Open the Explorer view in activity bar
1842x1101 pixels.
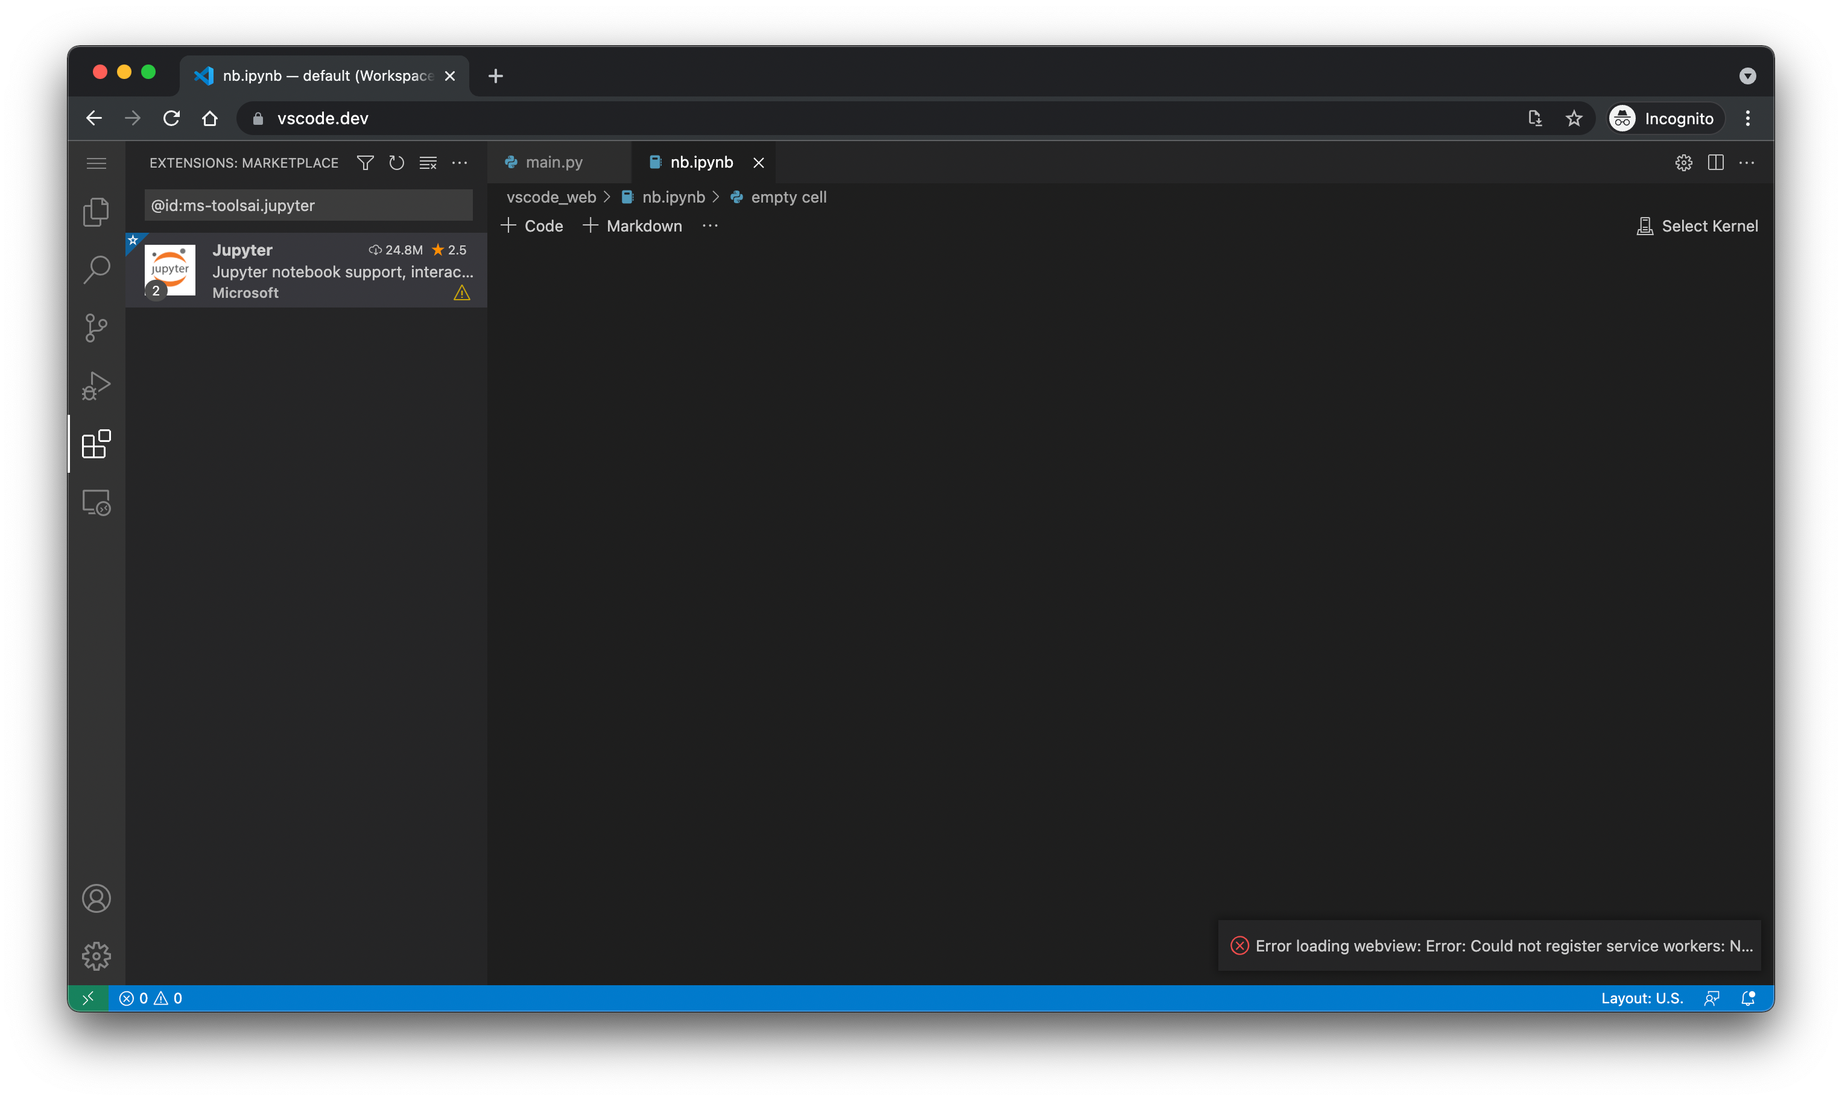[x=96, y=212]
